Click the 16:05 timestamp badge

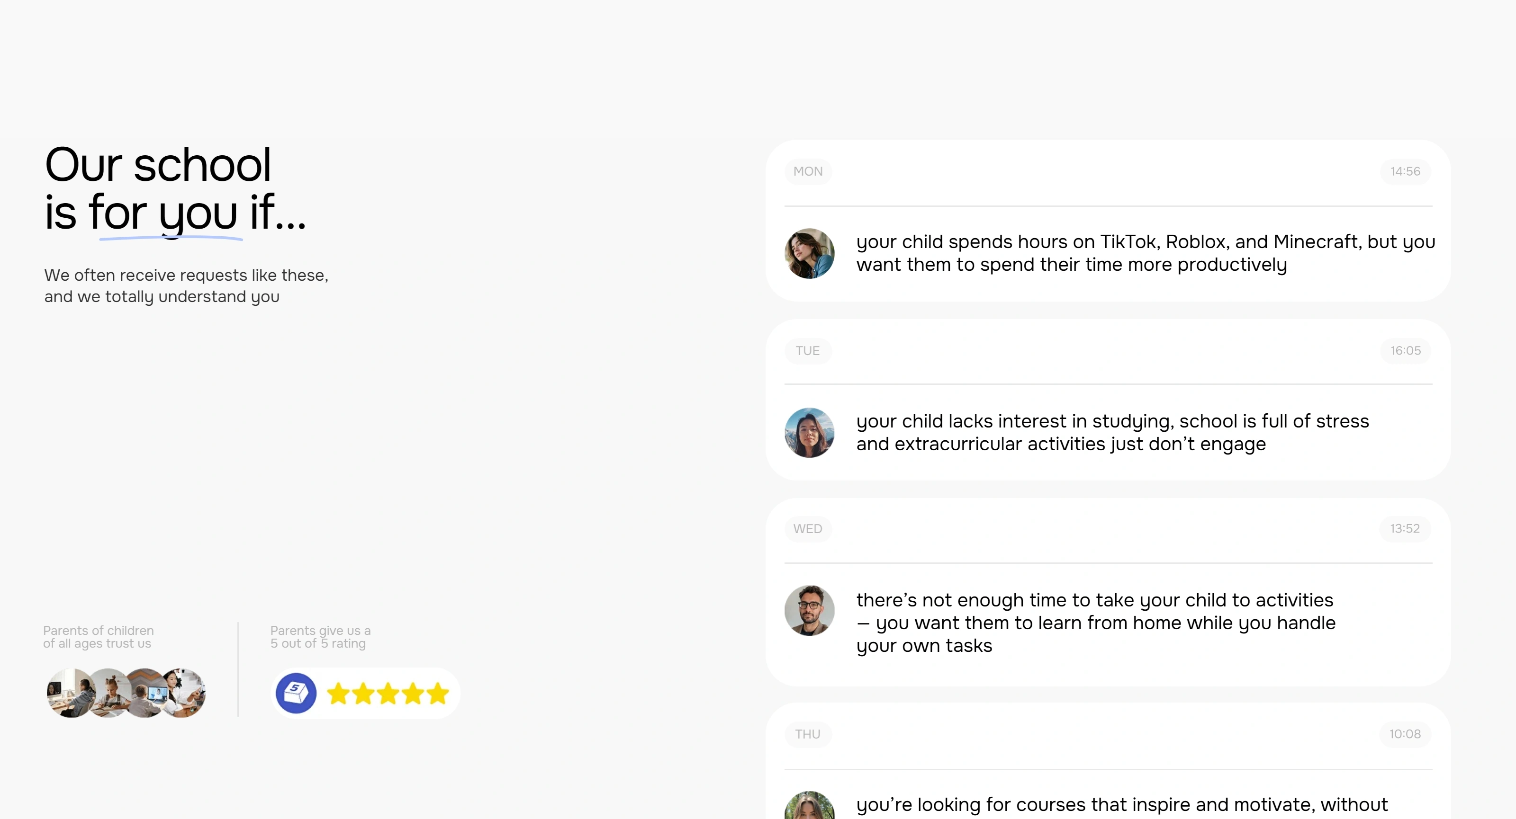[x=1405, y=351]
